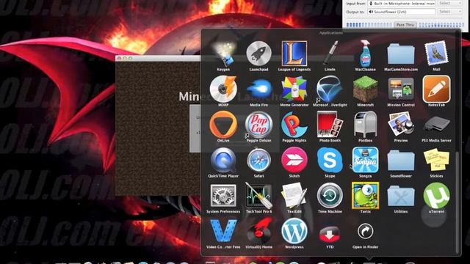
Task: Click Select button beside Output to
Action: 450,12
